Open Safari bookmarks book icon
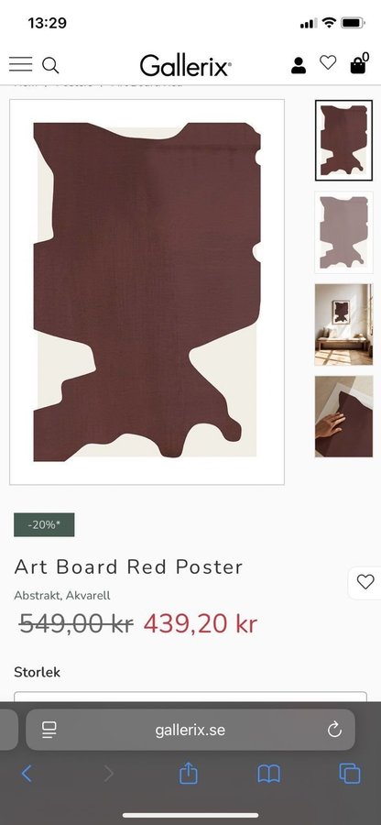The height and width of the screenshot is (825, 381). pos(268,774)
